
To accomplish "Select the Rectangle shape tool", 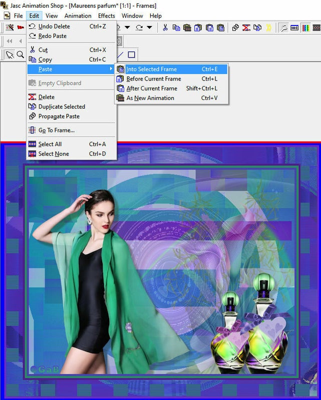I will click(x=131, y=54).
